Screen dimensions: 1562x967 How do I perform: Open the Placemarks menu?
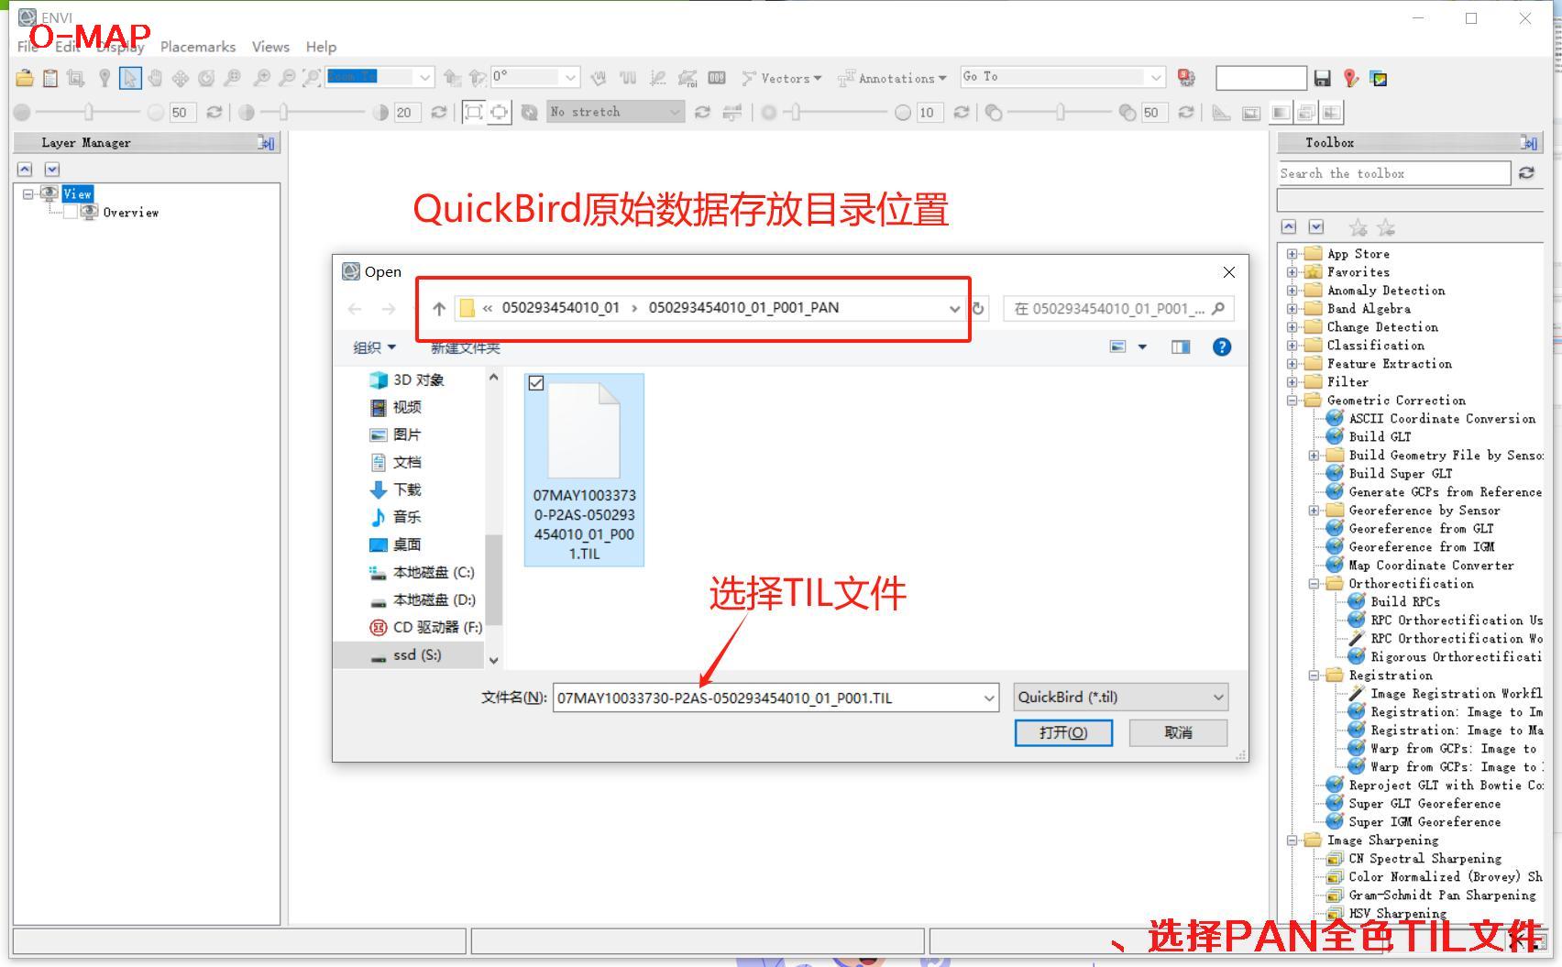pos(198,47)
